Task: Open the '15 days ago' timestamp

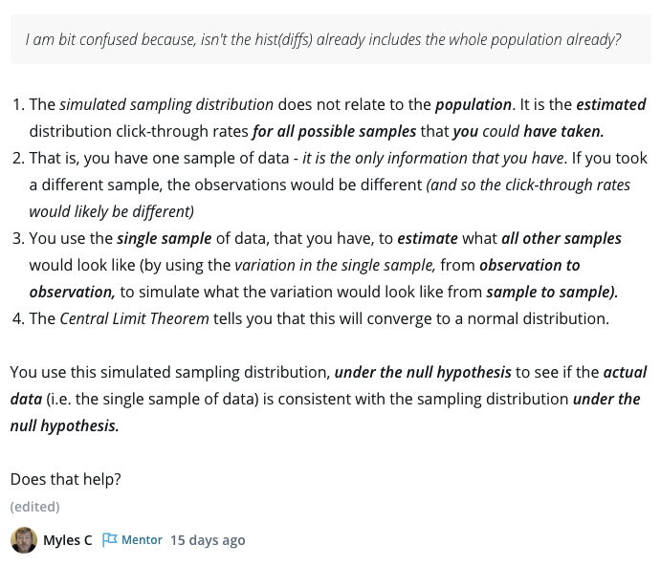Action: point(208,540)
